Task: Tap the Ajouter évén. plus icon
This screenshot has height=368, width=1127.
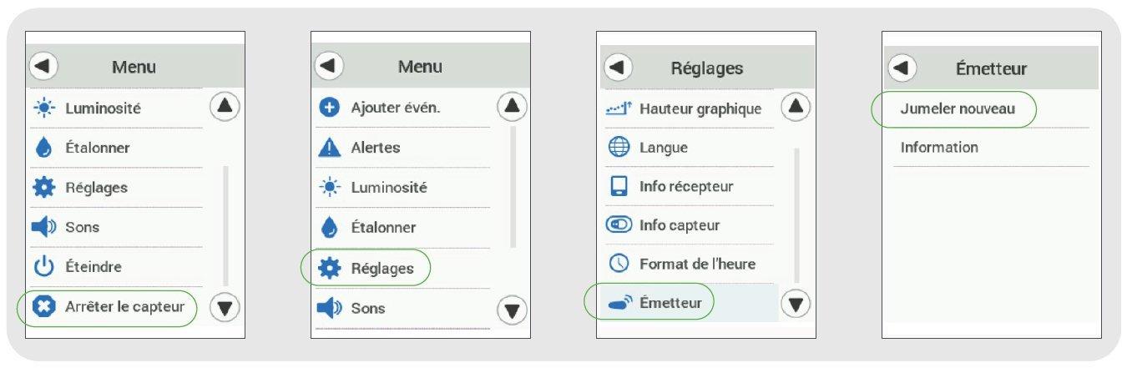Action: coord(329,108)
